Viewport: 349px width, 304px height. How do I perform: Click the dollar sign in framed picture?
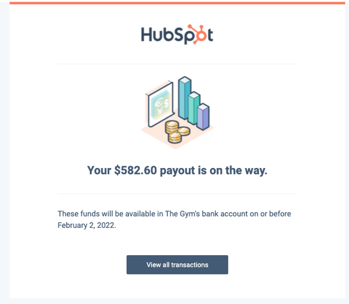pos(166,103)
